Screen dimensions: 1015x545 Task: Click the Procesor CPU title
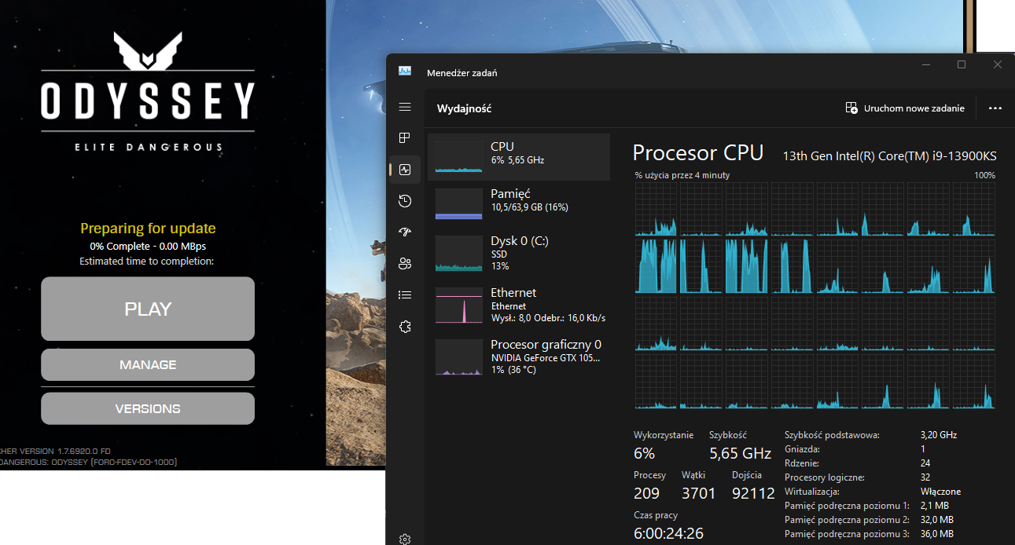click(698, 152)
